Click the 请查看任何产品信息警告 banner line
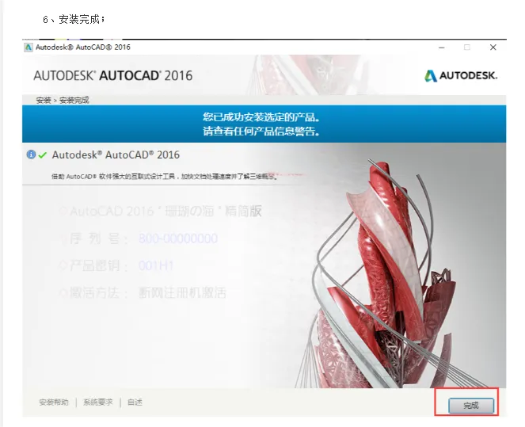Image resolution: width=525 pixels, height=427 pixels. [x=261, y=131]
